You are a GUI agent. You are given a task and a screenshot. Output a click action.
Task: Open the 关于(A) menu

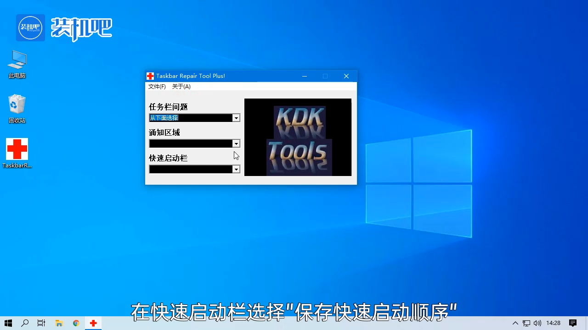pyautogui.click(x=181, y=86)
